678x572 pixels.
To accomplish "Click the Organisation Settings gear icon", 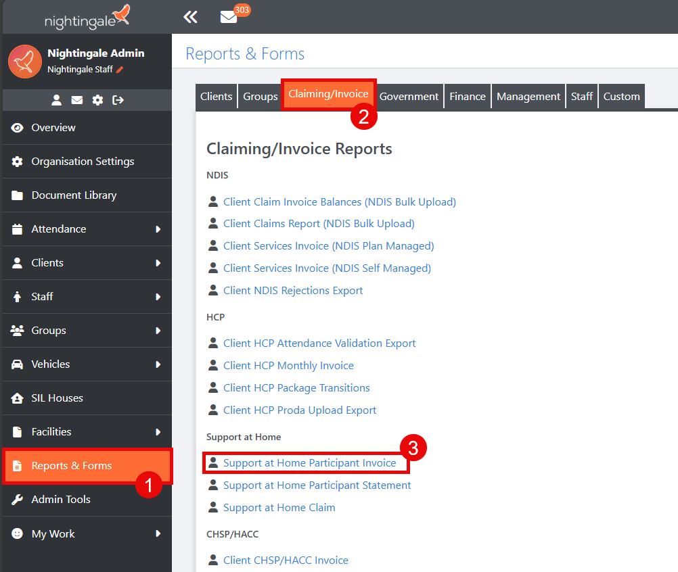I will click(17, 162).
